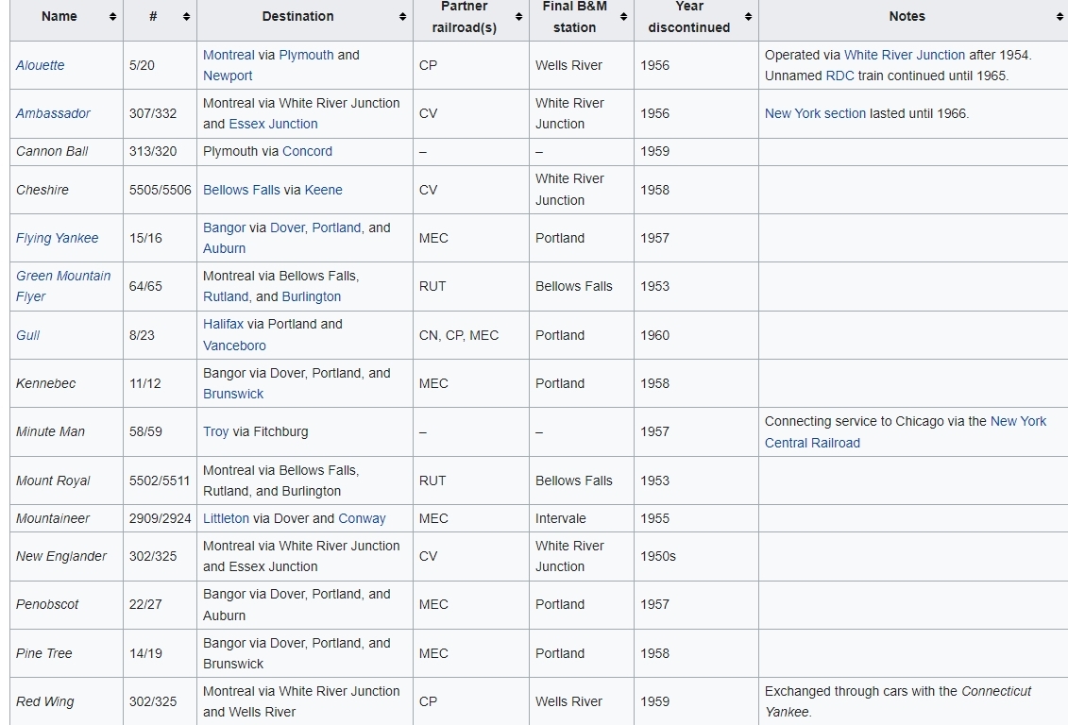Select train number 58/59 cell

pos(161,432)
